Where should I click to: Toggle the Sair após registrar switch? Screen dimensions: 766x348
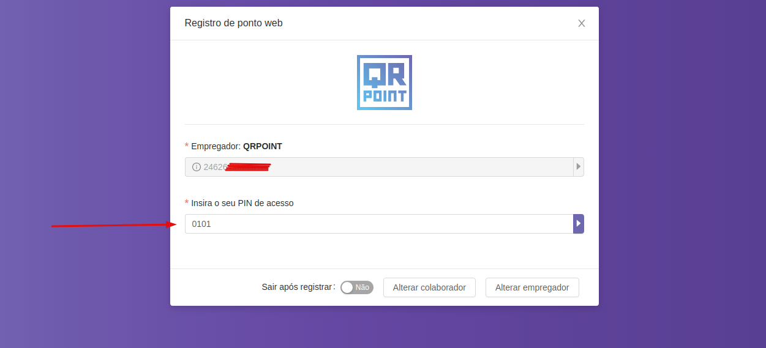(356, 287)
